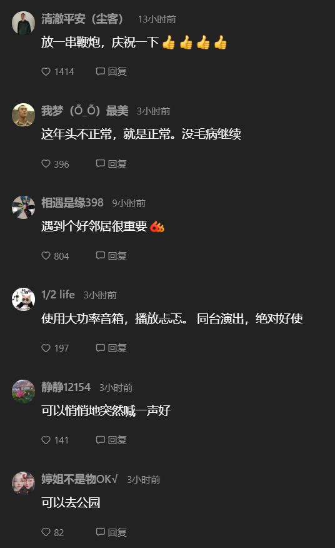Reply to 静静12154's comment
This screenshot has width=335, height=548.
coord(111,440)
